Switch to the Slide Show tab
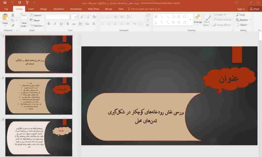Viewport: 262px width, 157px height. [94, 9]
